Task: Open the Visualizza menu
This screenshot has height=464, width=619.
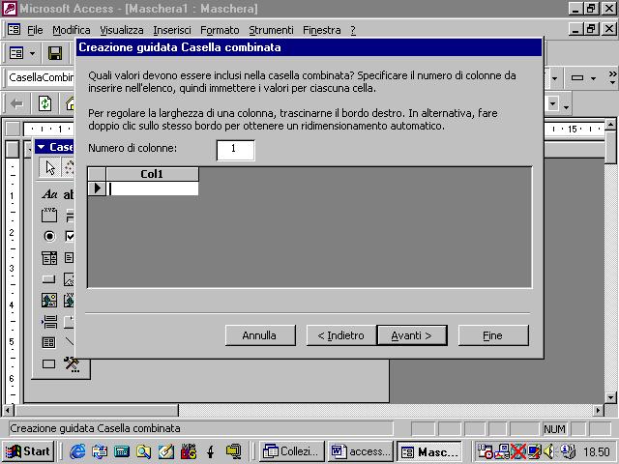Action: [122, 30]
